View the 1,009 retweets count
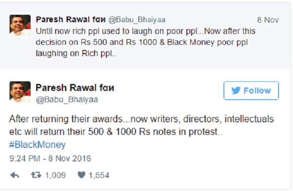Screen dimensions: 293x191 coord(56,175)
